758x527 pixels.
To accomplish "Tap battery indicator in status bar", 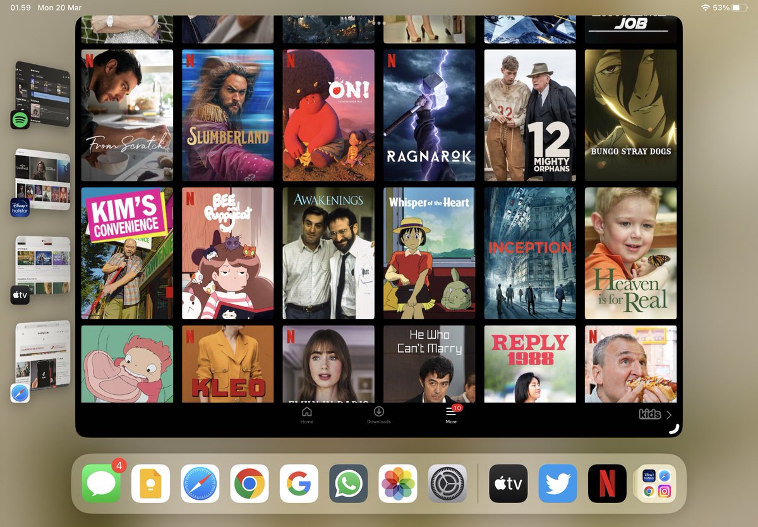I will click(x=740, y=8).
